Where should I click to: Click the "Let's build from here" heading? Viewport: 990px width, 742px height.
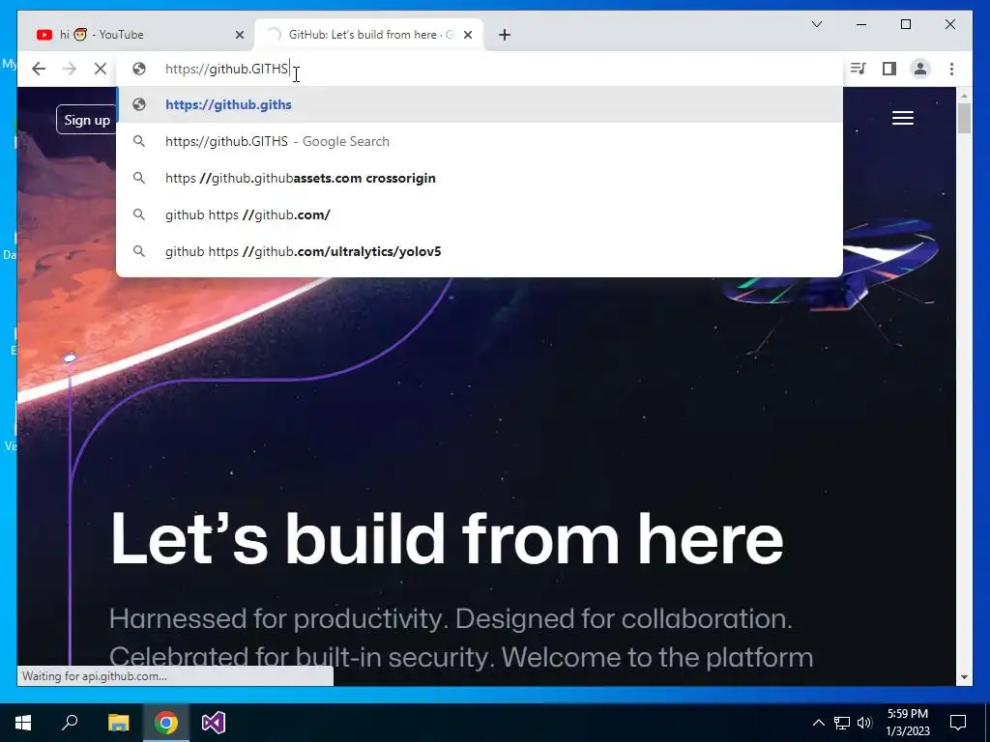click(x=447, y=540)
